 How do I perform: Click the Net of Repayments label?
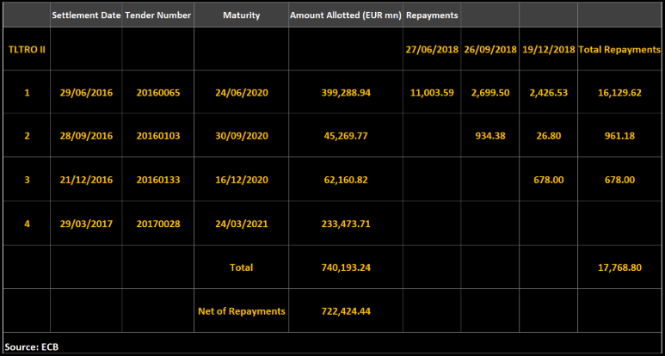point(241,310)
